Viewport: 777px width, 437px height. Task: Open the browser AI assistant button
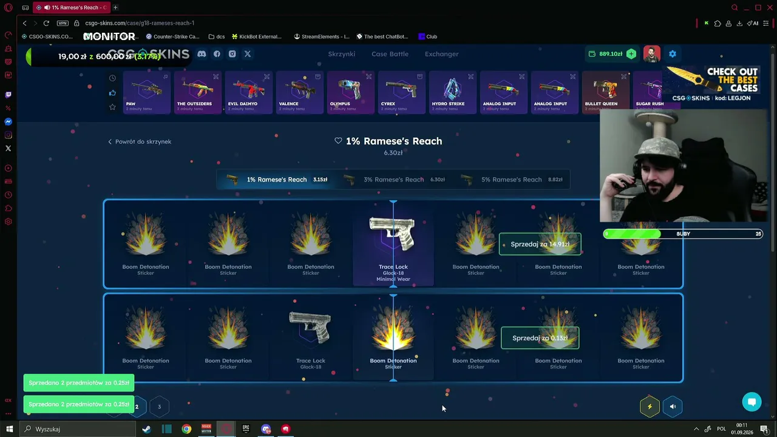click(753, 23)
